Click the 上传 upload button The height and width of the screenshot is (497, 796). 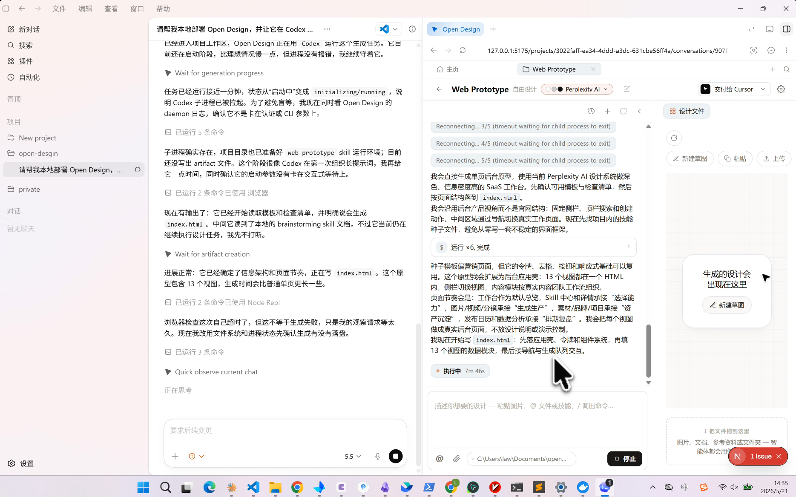774,158
